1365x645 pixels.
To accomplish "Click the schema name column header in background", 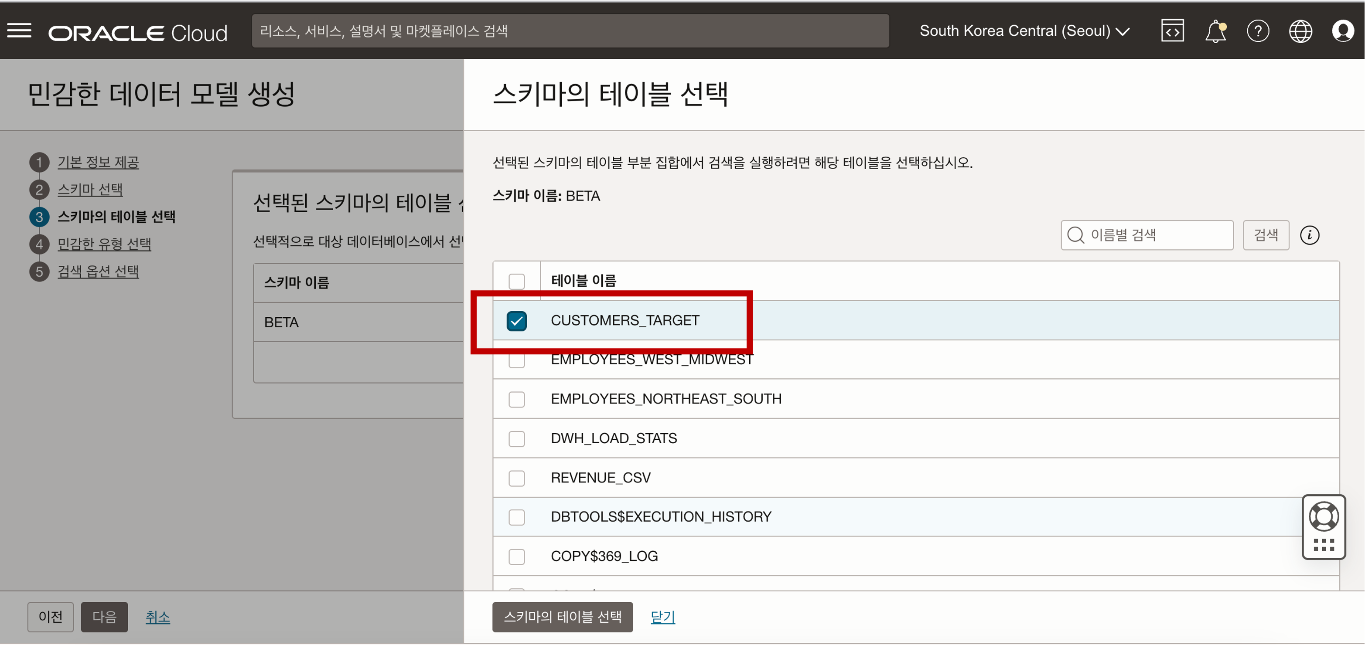I will [x=297, y=283].
